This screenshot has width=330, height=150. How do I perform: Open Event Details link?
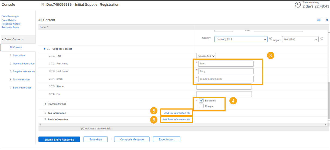click(9, 20)
